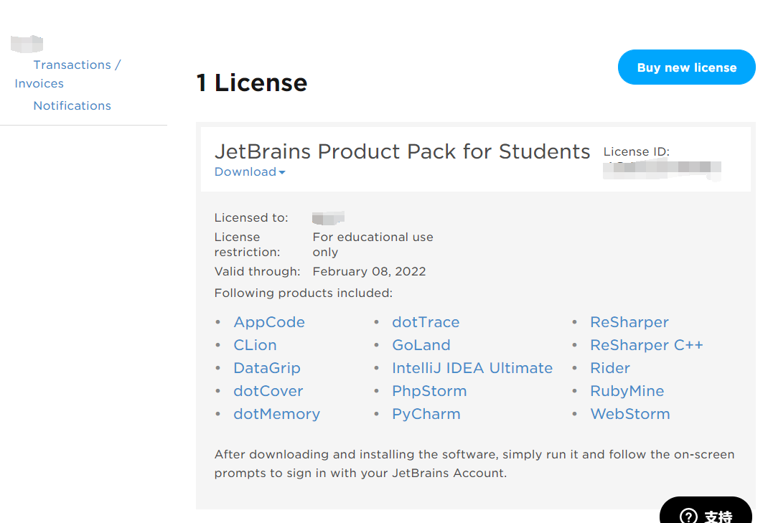The width and height of the screenshot is (768, 523).
Task: Open the RubyMine product link
Action: 627,392
